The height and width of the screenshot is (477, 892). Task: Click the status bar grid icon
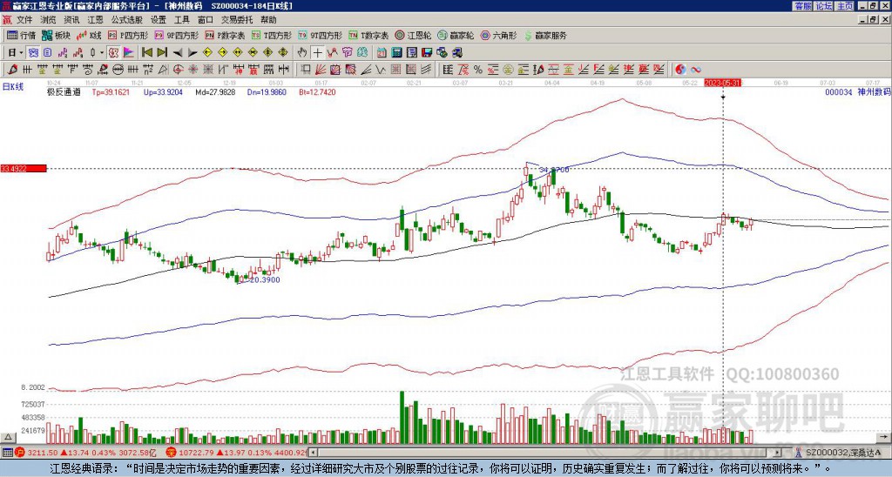click(7, 453)
